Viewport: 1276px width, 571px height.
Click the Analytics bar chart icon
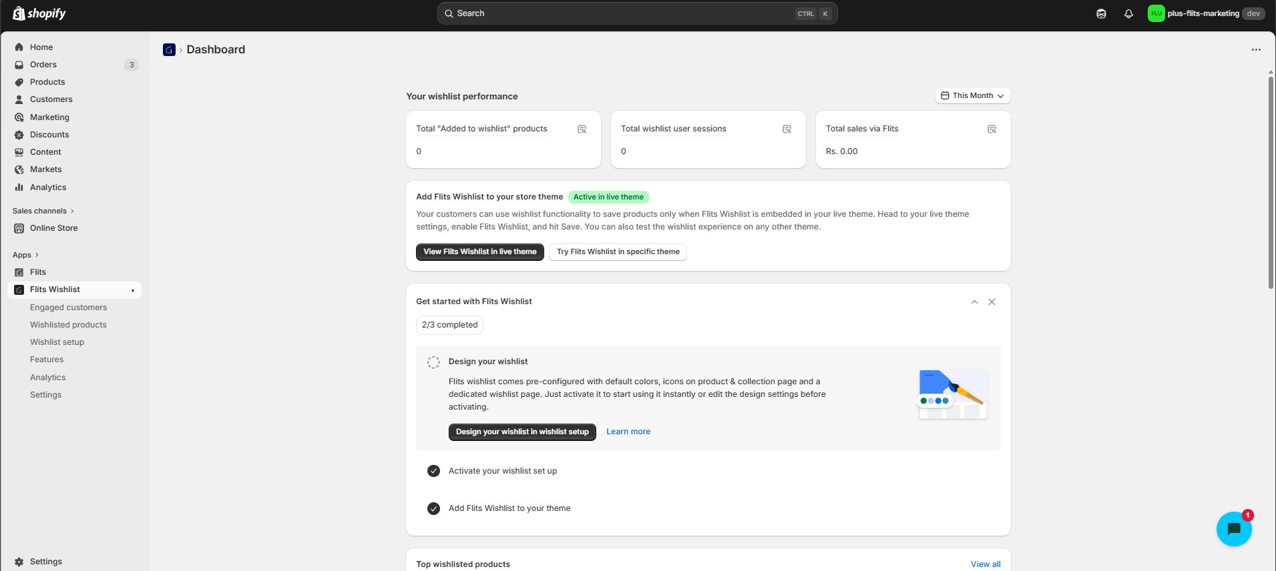19,187
